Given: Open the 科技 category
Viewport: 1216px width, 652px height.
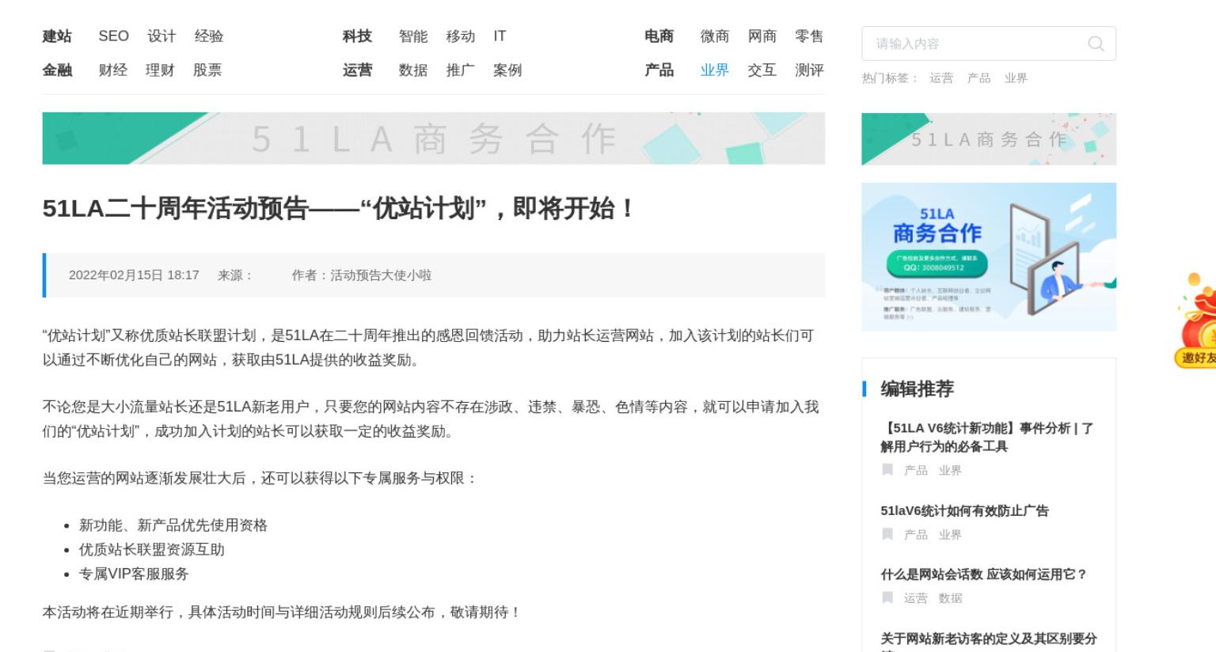Looking at the screenshot, I should point(357,36).
